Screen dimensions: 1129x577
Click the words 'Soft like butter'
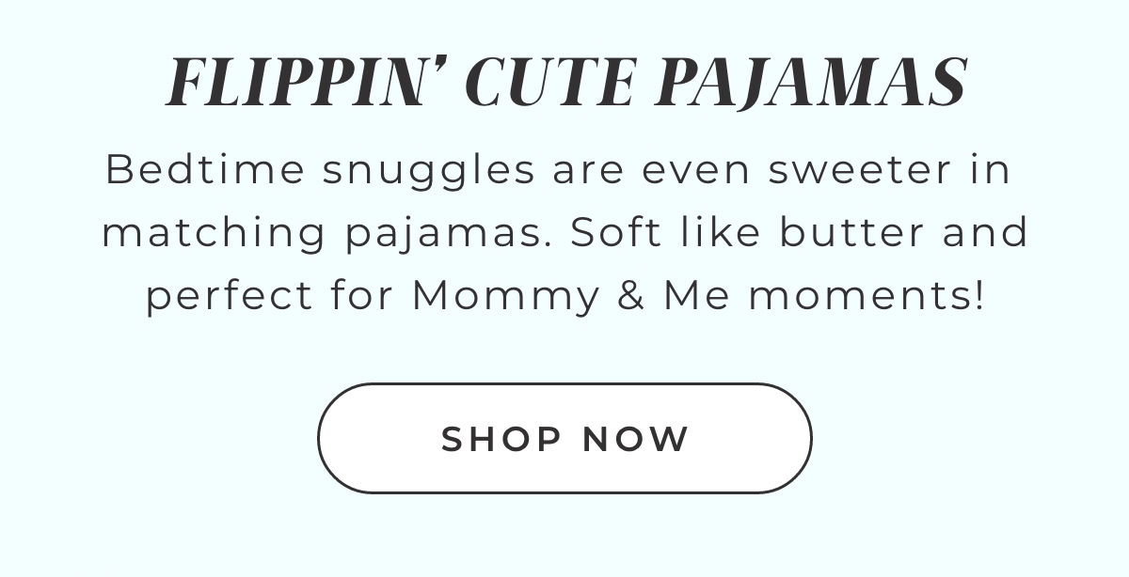[x=743, y=232]
